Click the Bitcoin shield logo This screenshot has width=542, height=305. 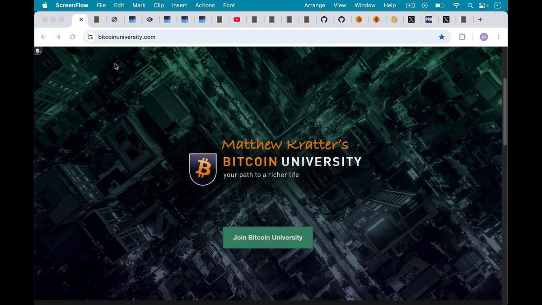203,169
